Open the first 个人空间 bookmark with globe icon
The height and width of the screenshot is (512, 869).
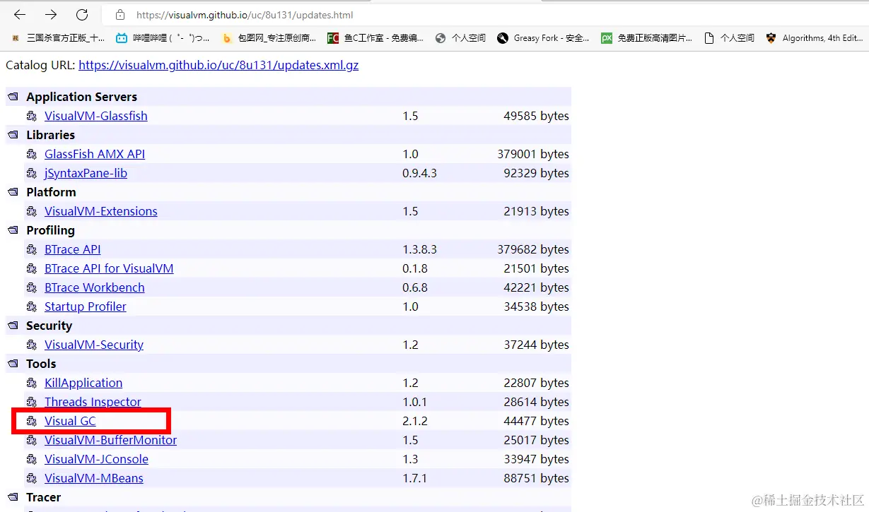(460, 38)
